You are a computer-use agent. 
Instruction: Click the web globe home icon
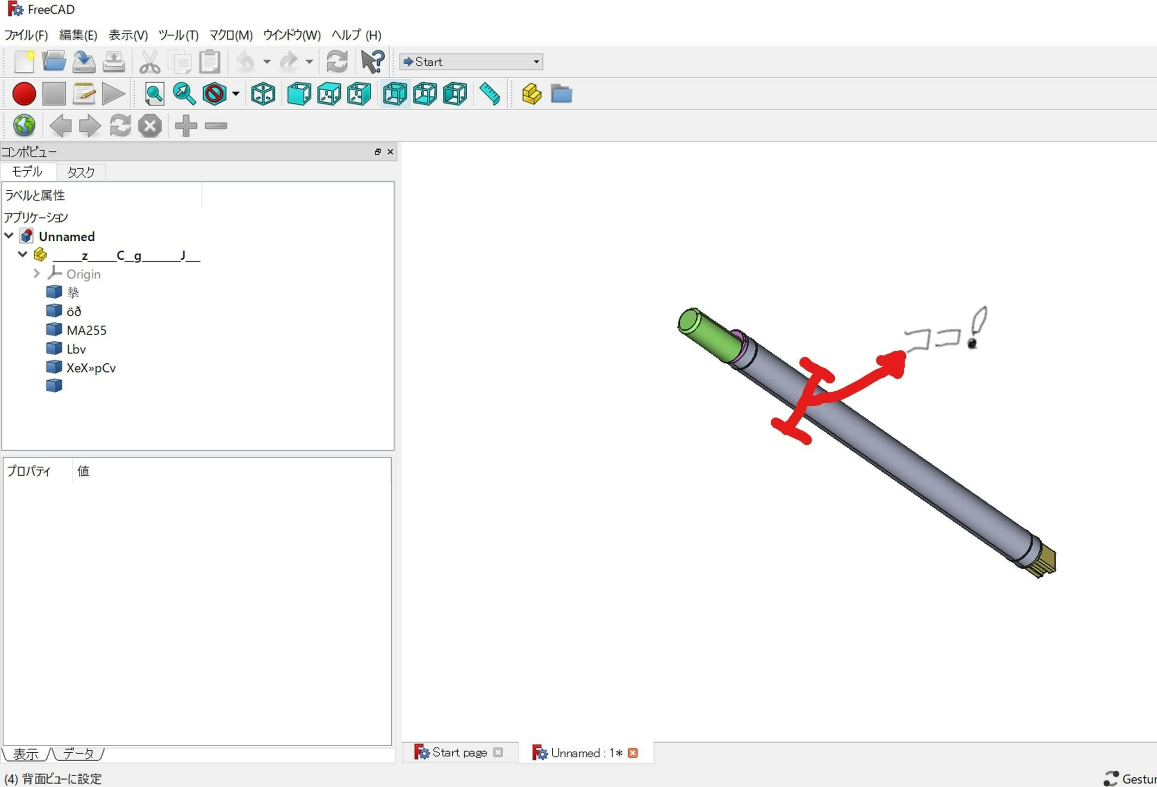point(24,125)
